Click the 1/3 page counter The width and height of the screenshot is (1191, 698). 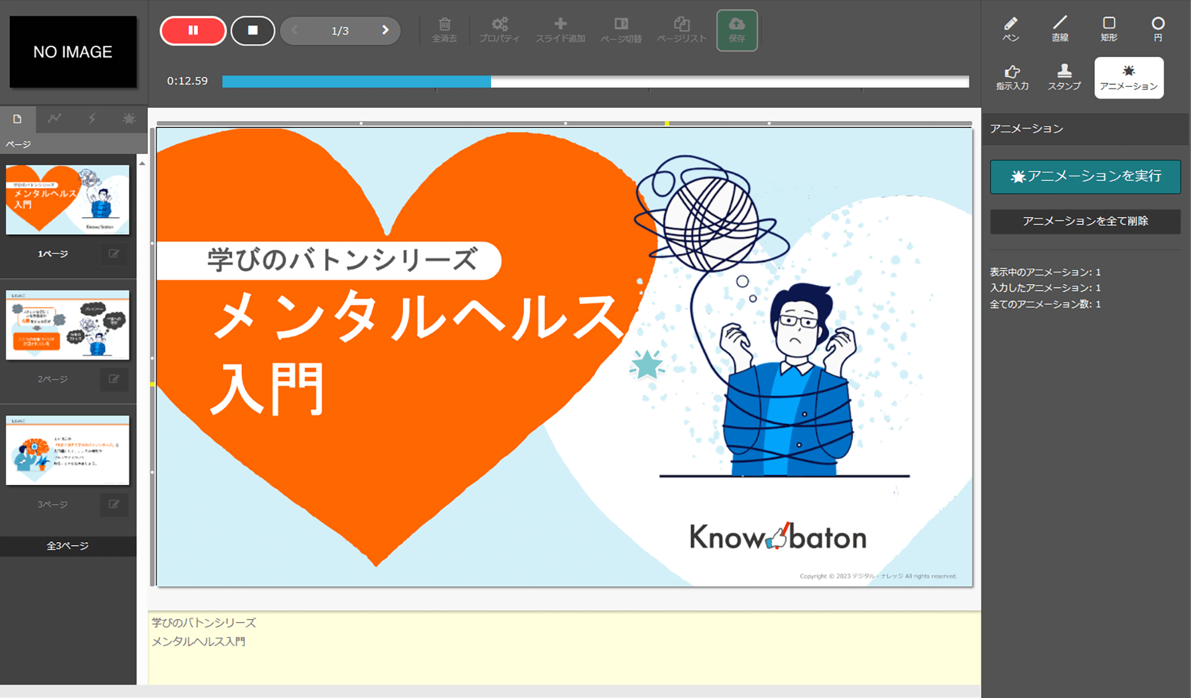(340, 31)
